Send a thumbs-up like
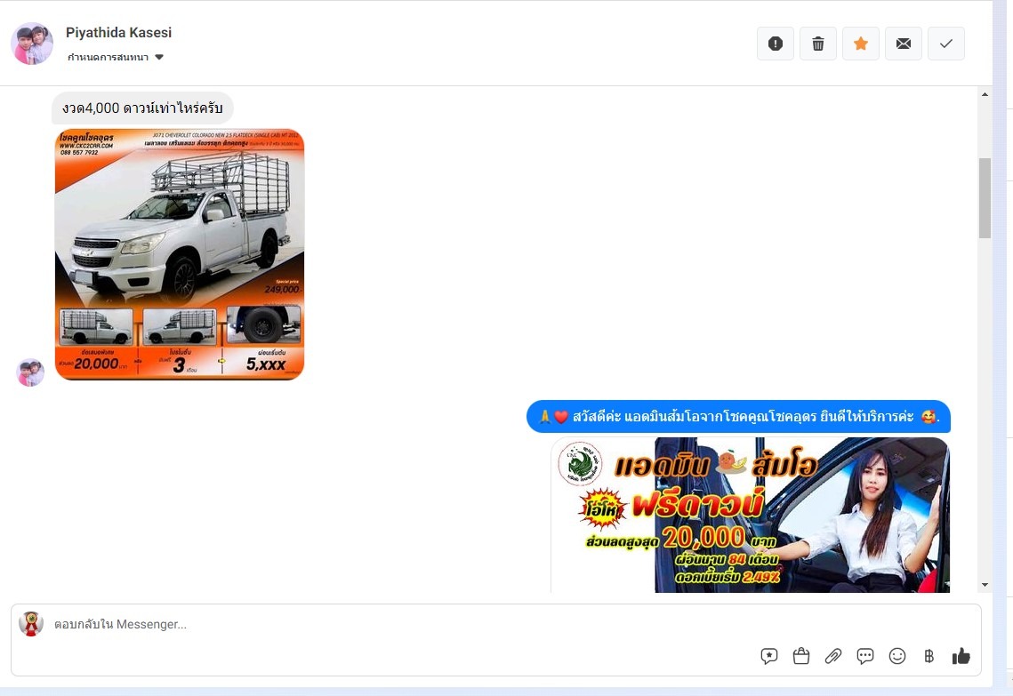Image resolution: width=1013 pixels, height=696 pixels. 961,657
